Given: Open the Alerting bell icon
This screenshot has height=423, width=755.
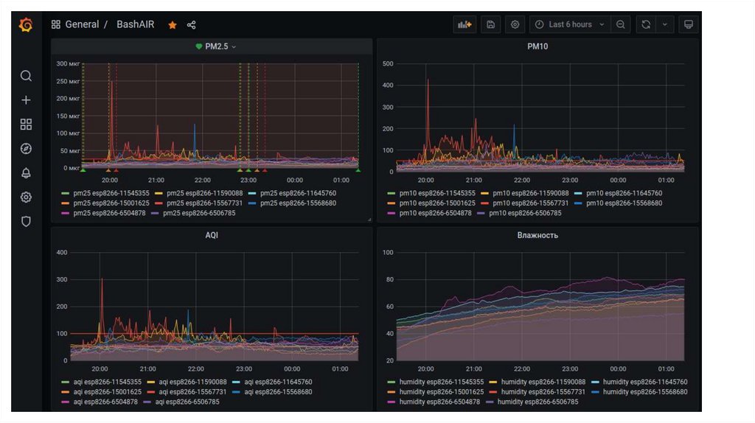Looking at the screenshot, I should pyautogui.click(x=26, y=173).
